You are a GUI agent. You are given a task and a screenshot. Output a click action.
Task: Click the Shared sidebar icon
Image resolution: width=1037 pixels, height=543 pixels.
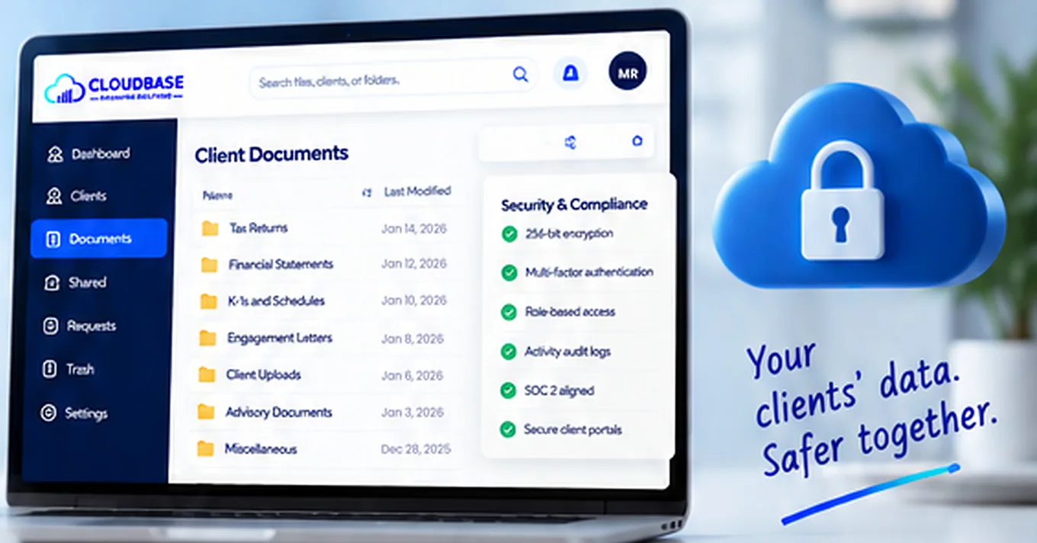[52, 283]
